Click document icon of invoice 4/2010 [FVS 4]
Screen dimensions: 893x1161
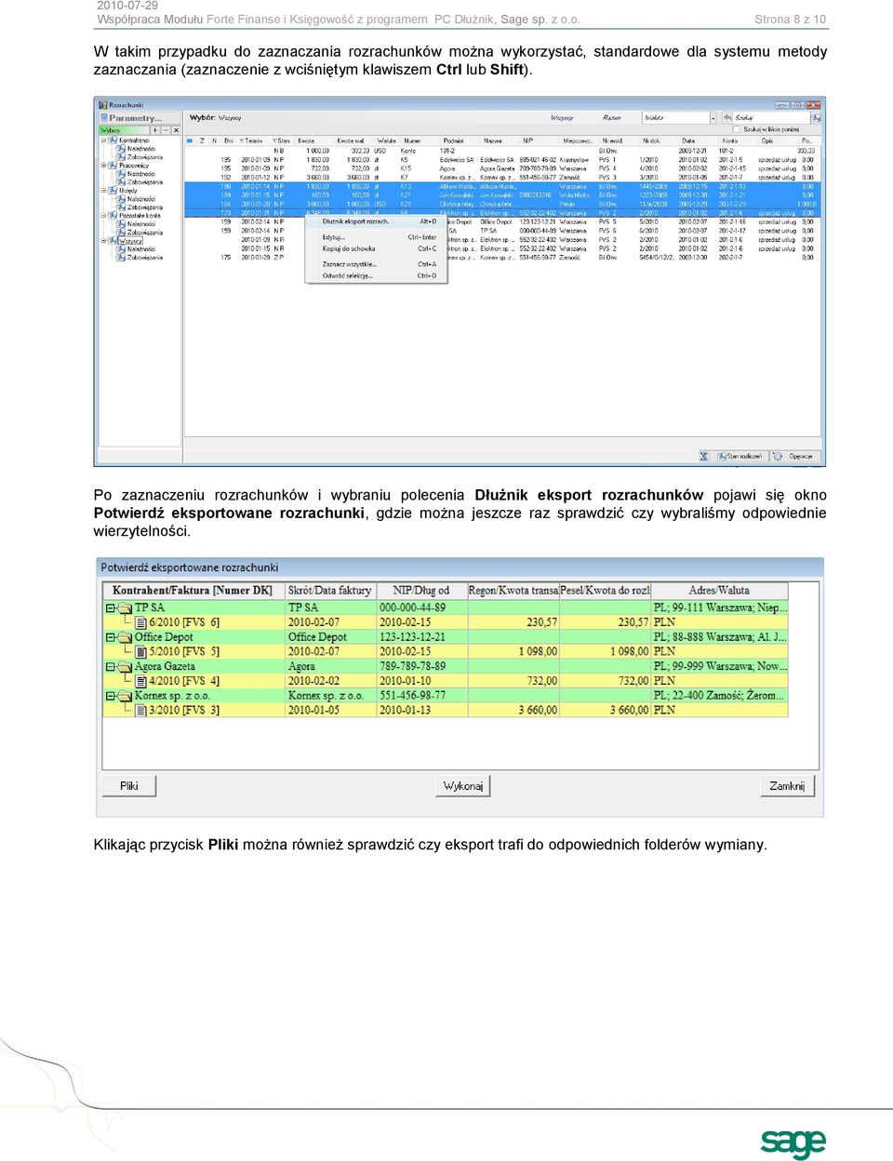[x=140, y=681]
